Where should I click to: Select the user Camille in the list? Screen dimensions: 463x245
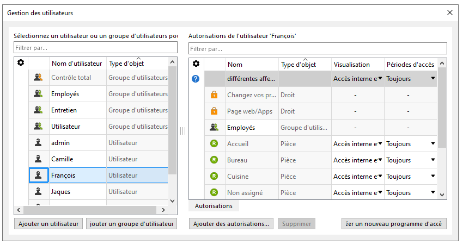point(62,159)
